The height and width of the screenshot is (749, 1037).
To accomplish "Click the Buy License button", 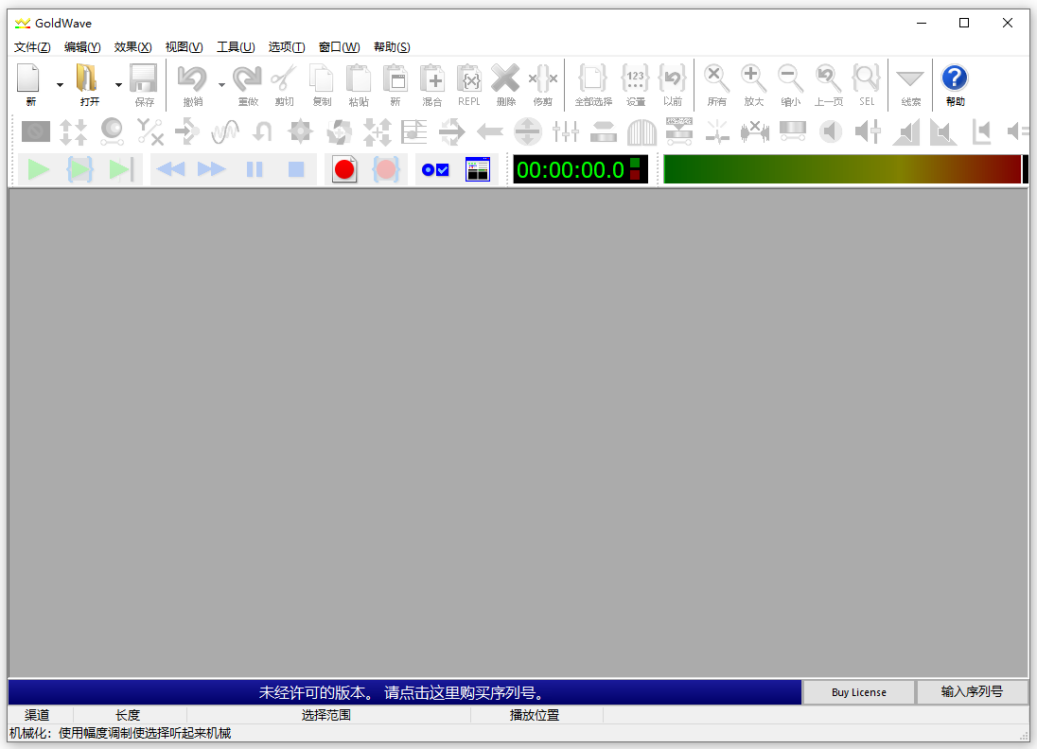I will pyautogui.click(x=858, y=692).
